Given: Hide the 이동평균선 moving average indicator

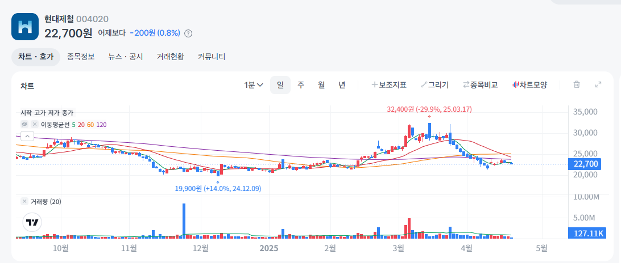Looking at the screenshot, I should tap(24, 124).
